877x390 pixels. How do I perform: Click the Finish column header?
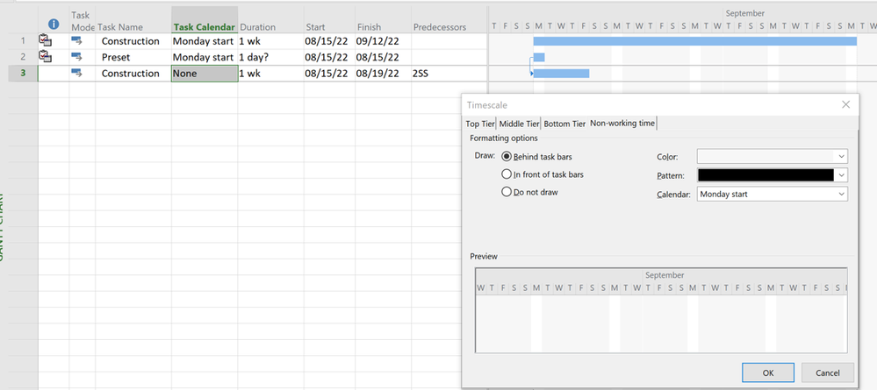[383, 20]
